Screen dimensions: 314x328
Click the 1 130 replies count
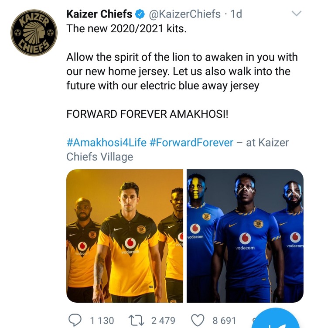click(102, 321)
